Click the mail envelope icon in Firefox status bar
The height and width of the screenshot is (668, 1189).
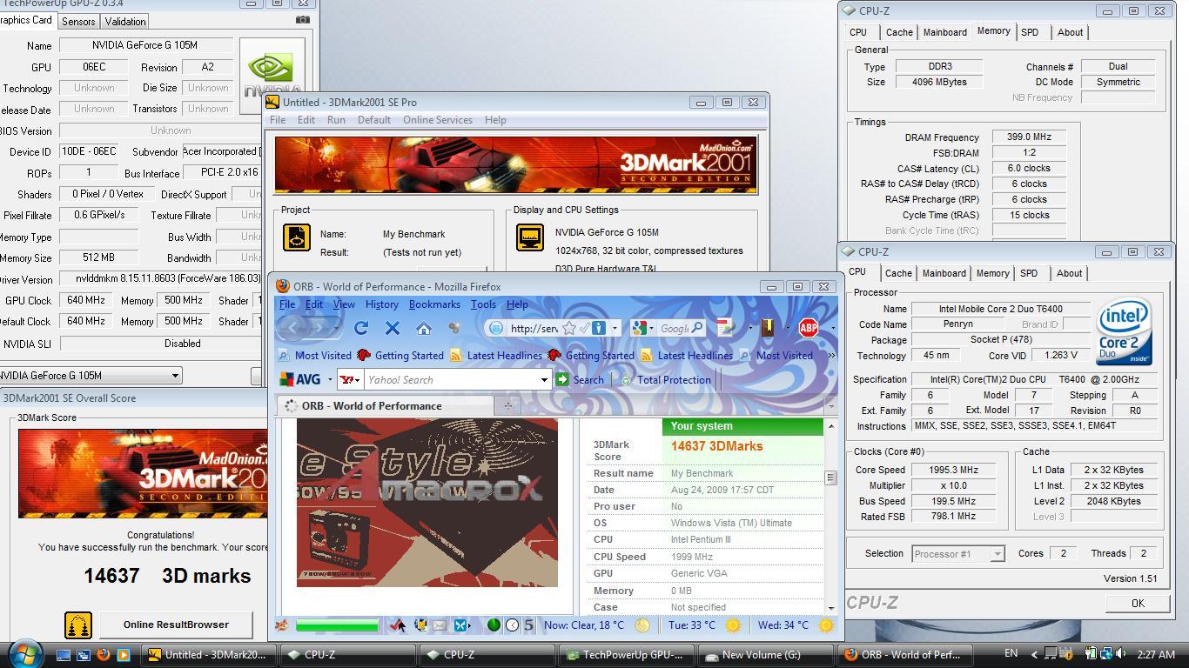pos(440,625)
